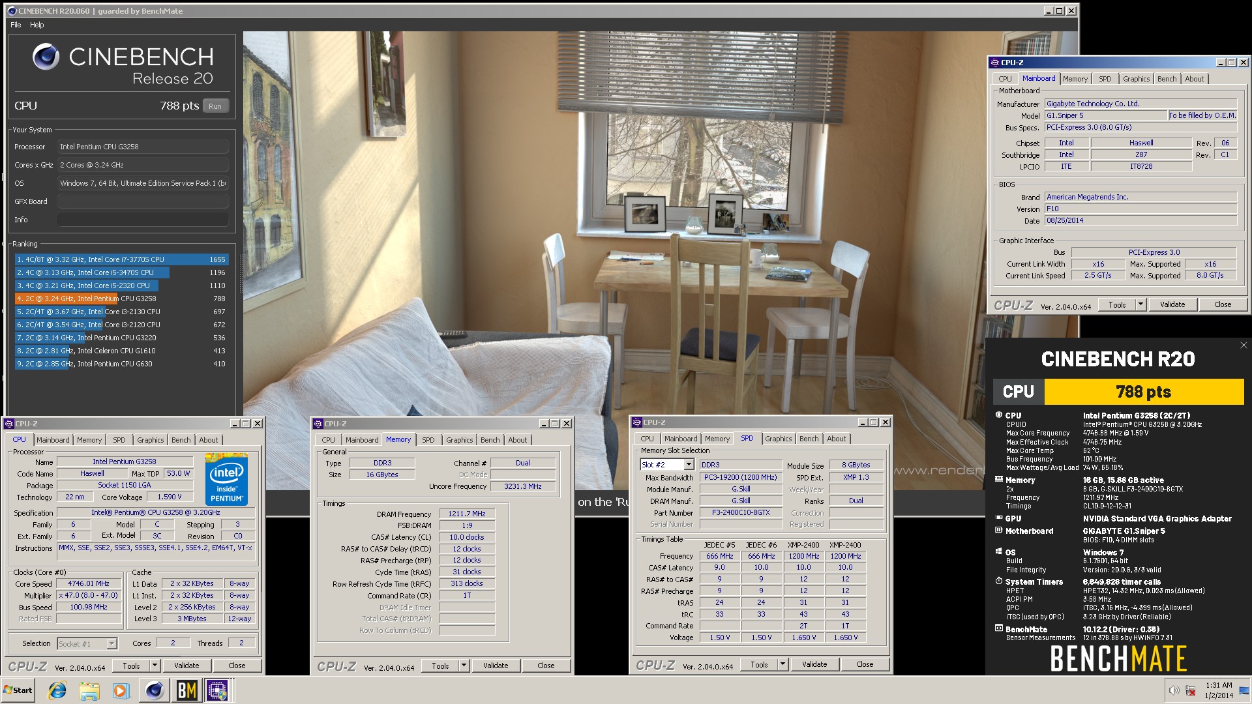1252x704 pixels.
Task: Select highlighted ranking row Pentium G3258
Action: coord(121,299)
